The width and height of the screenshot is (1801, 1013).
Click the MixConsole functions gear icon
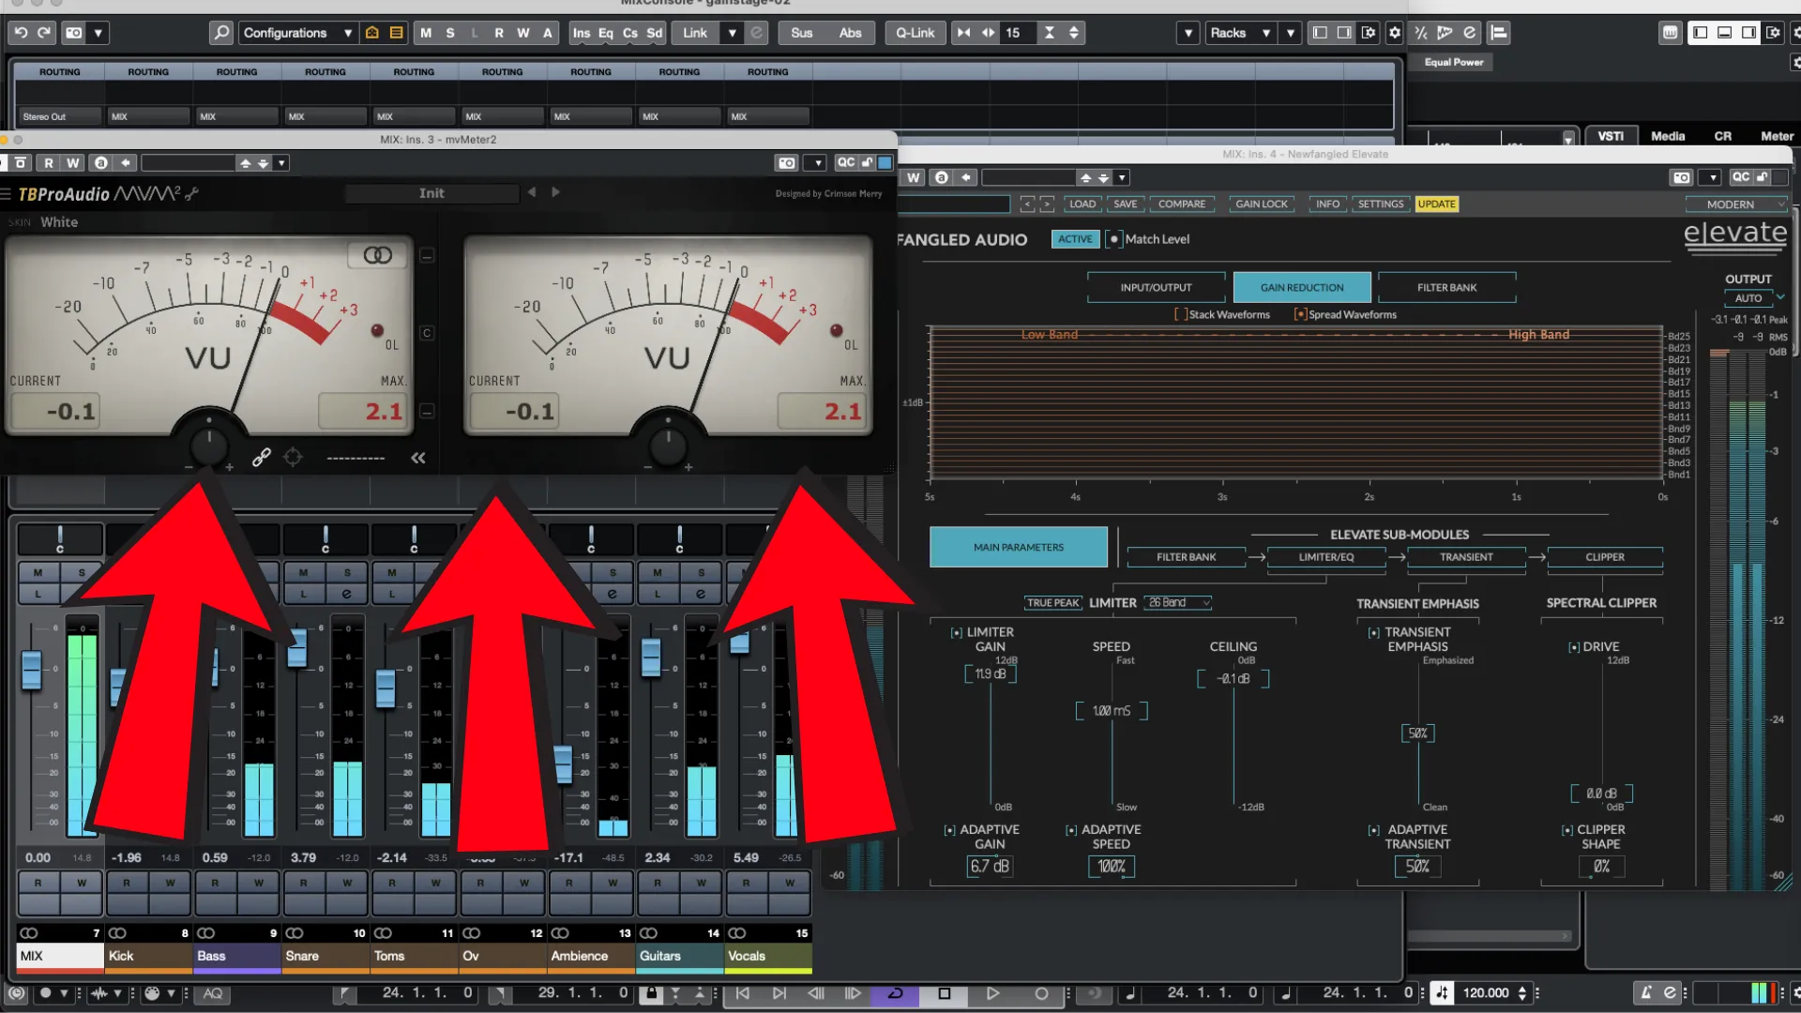pyautogui.click(x=1394, y=33)
